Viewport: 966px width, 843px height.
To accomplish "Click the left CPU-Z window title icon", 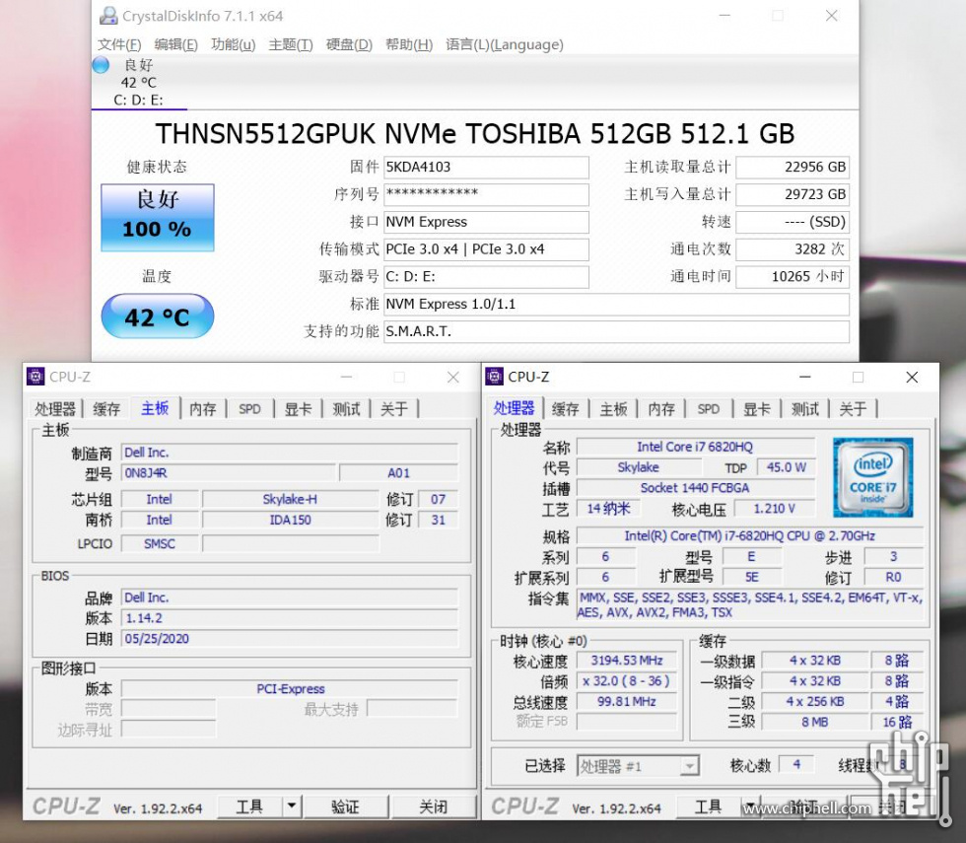I will point(35,377).
